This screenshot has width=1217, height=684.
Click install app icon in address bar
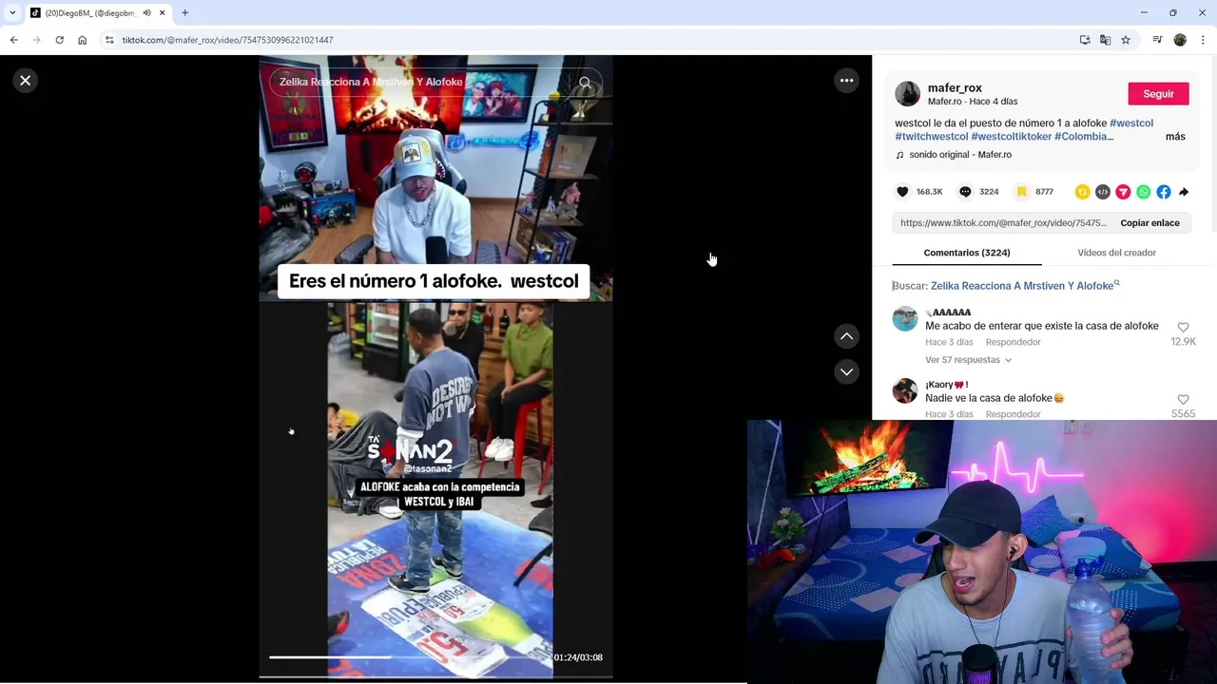tap(1085, 40)
